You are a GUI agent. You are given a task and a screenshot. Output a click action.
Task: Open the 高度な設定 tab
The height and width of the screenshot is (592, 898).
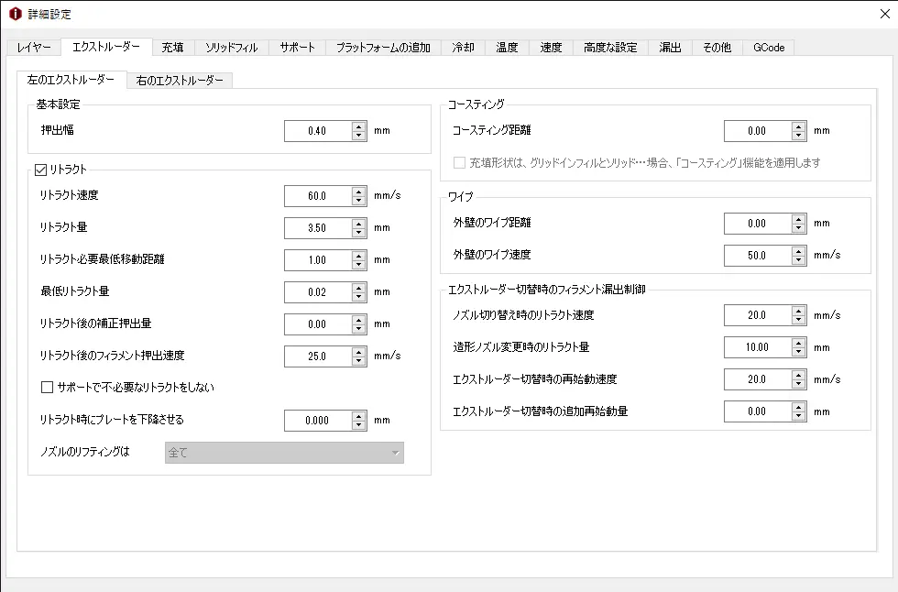(610, 48)
